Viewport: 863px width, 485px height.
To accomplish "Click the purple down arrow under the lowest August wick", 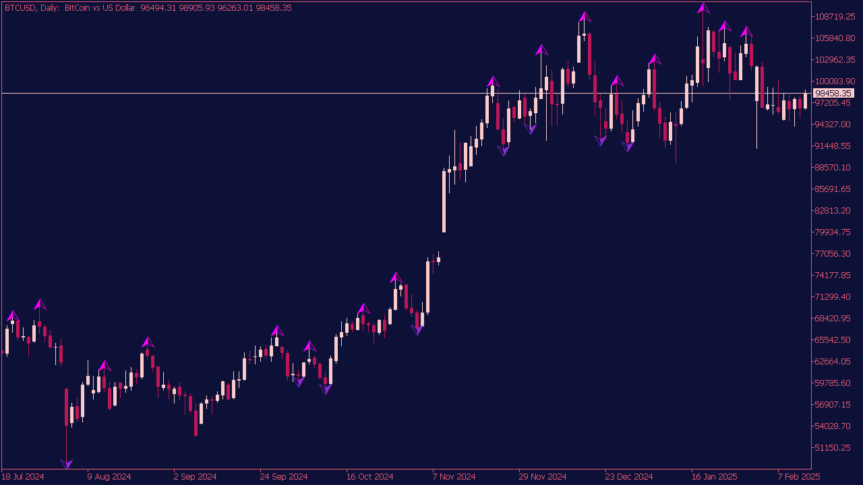I will point(66,464).
